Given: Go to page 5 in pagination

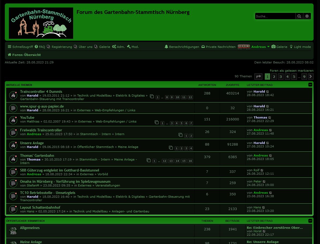Looking at the screenshot, I should coord(294,77).
